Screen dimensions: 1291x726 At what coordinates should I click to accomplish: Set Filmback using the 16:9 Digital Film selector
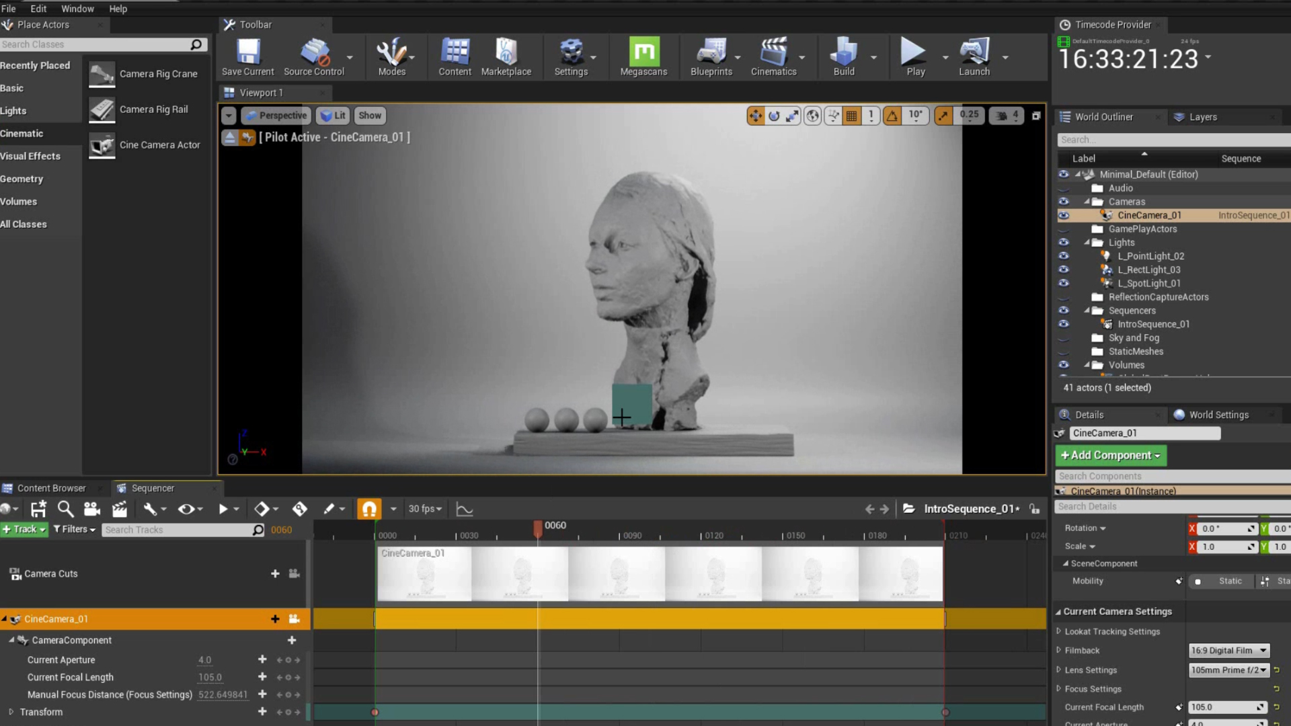tap(1228, 650)
